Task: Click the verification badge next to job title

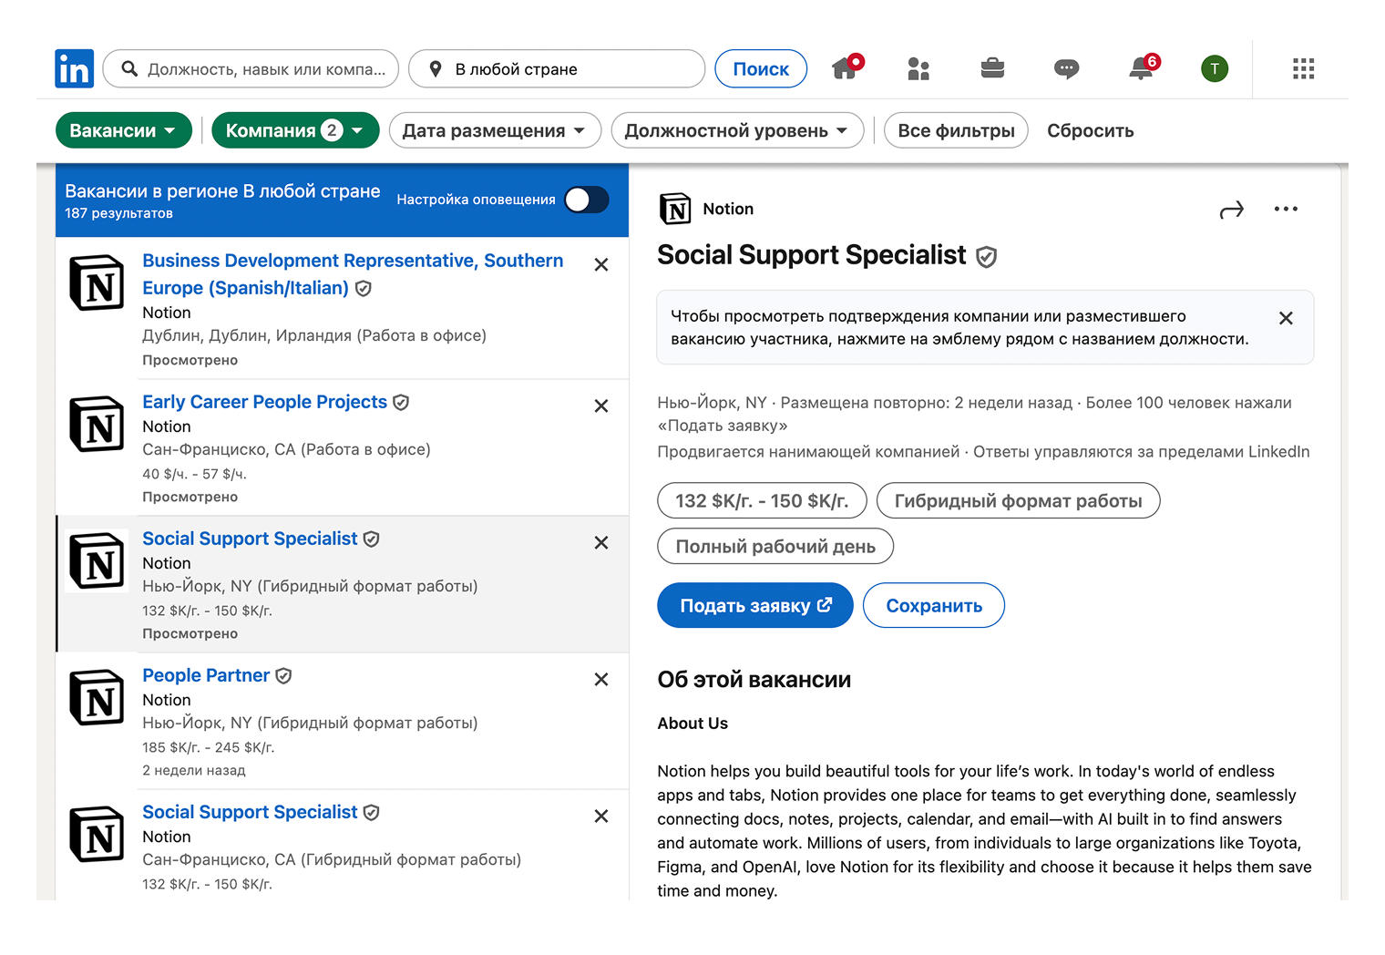Action: tap(986, 257)
